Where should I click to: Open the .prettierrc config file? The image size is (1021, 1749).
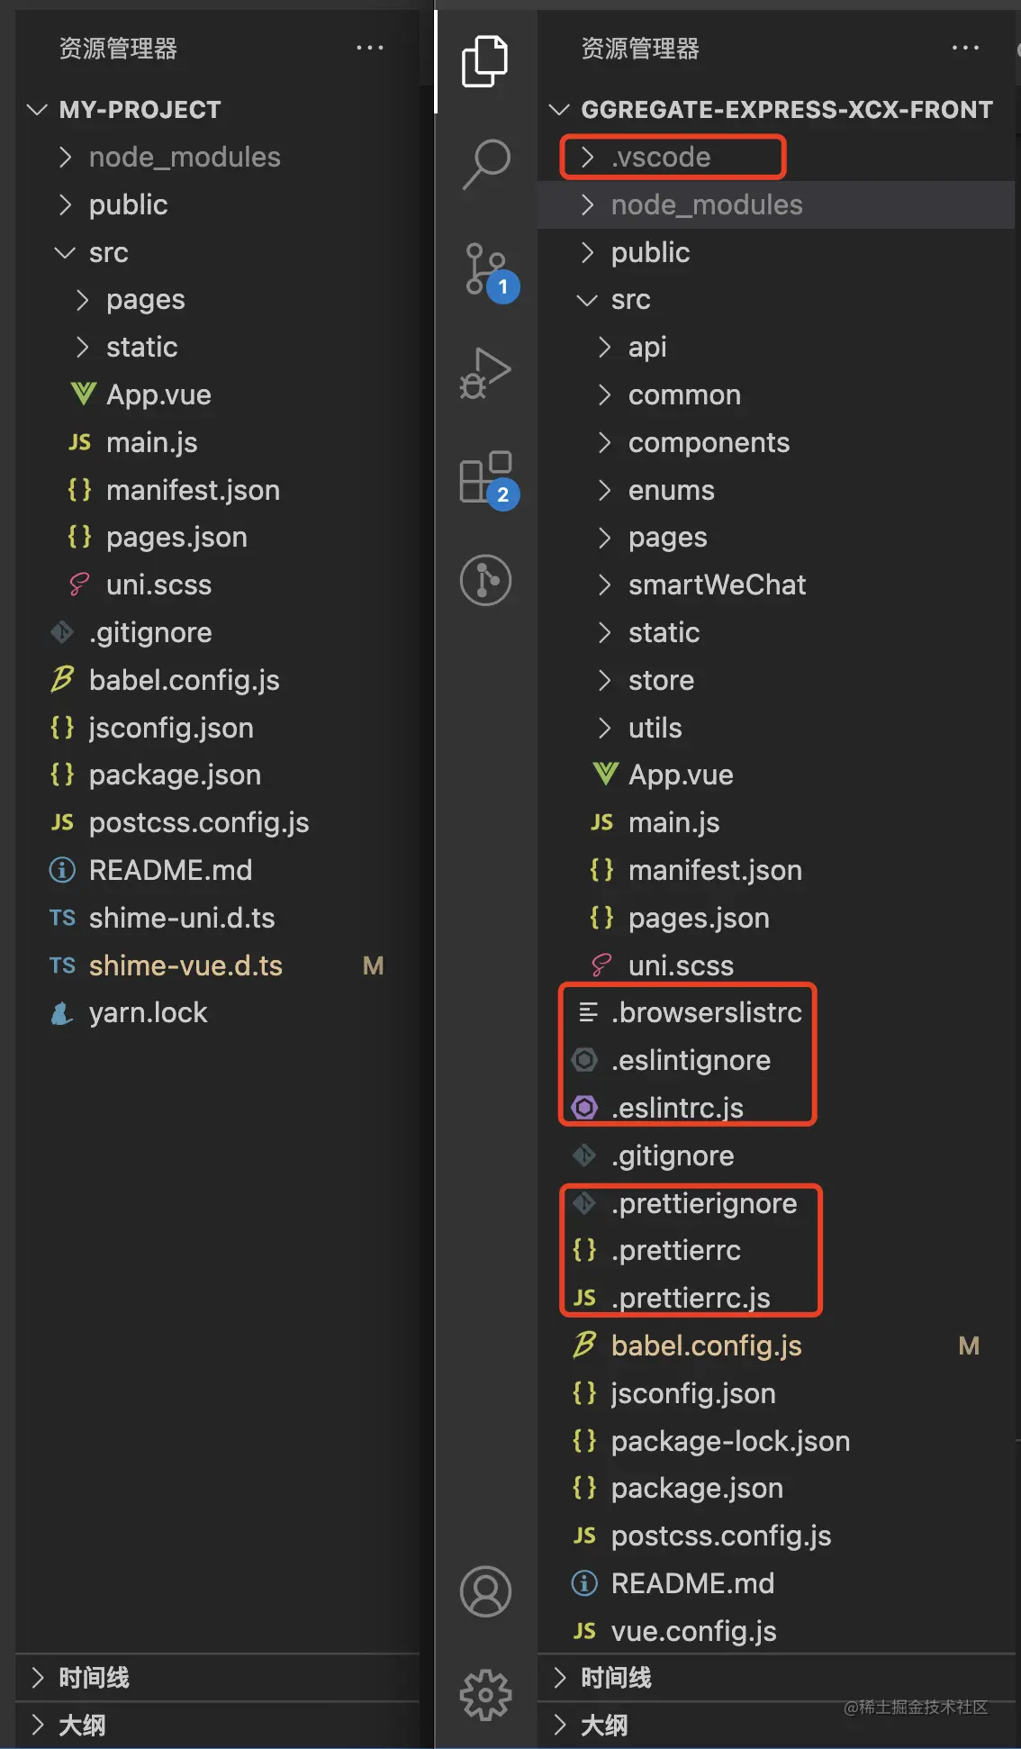675,1250
